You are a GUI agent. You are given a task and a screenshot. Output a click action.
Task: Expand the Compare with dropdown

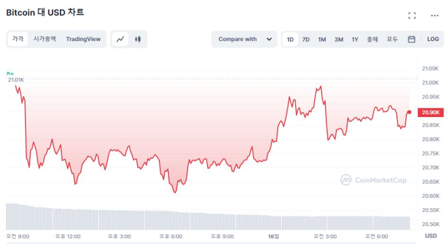click(x=244, y=39)
